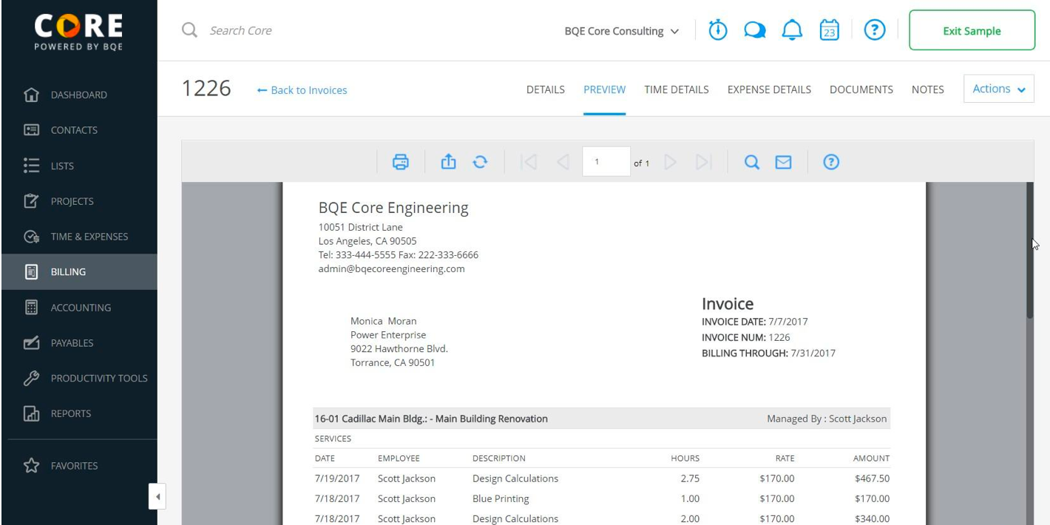Open the preview toolbar help icon

[x=831, y=162]
